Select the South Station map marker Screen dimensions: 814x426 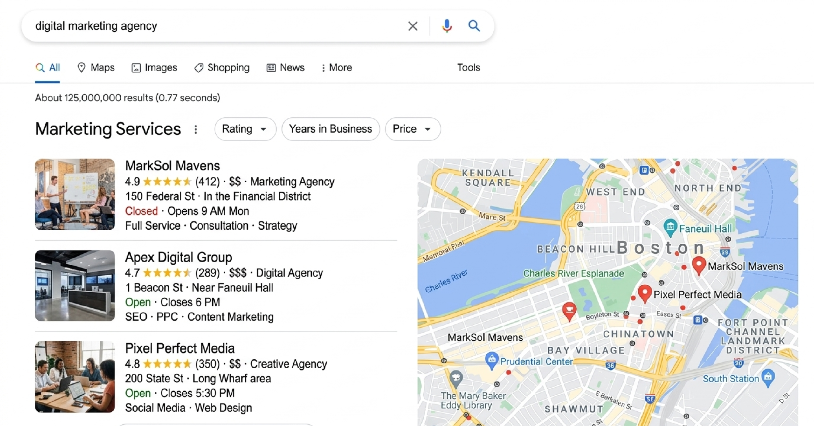pos(768,378)
